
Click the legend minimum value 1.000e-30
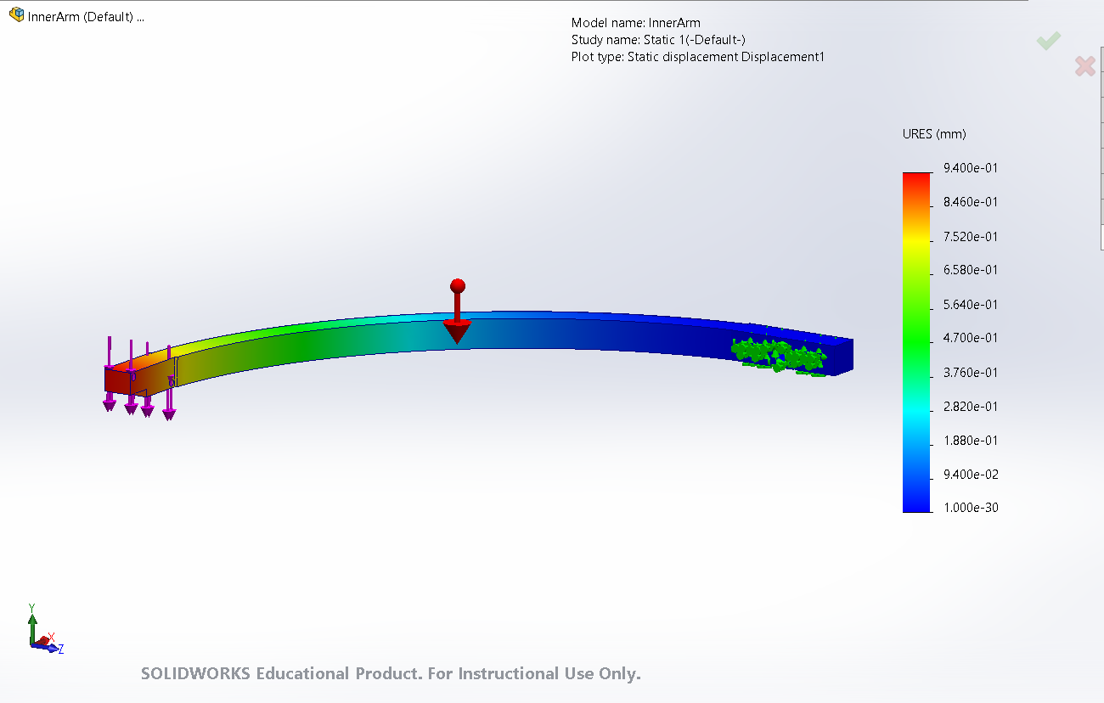(969, 508)
